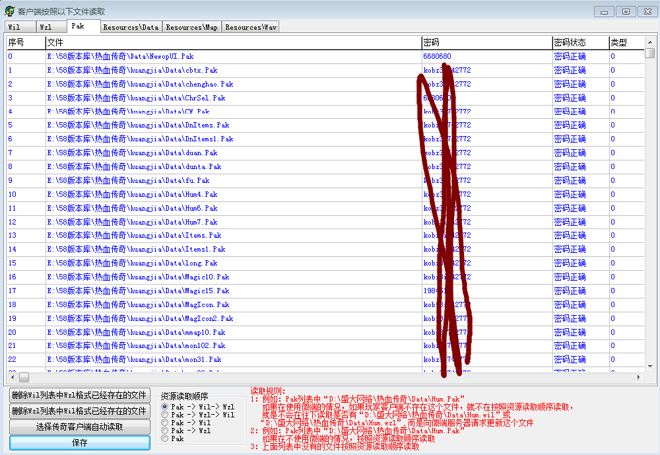Screen dimensions: 660x455
Task: Click the horizontal scrollbar right arrow
Action: 638,377
